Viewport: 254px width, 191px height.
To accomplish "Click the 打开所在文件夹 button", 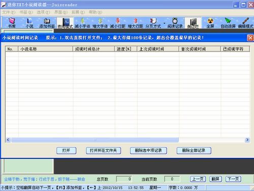I will coord(103,151).
